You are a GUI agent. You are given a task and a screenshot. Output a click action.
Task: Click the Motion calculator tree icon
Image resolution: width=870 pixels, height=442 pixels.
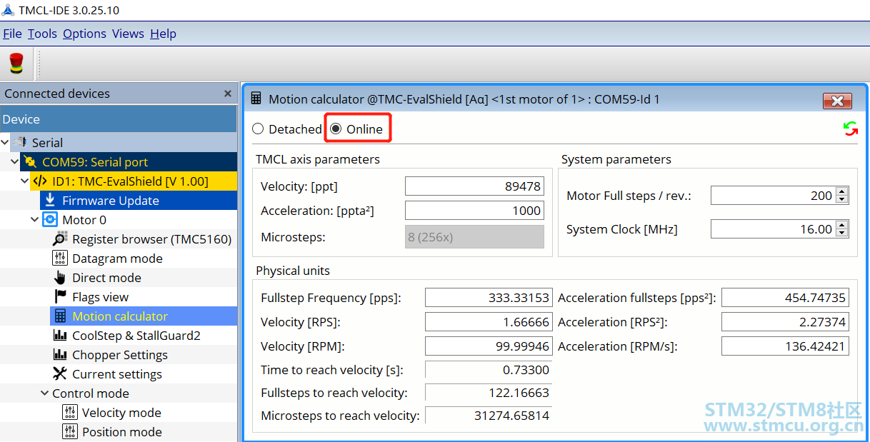[60, 316]
